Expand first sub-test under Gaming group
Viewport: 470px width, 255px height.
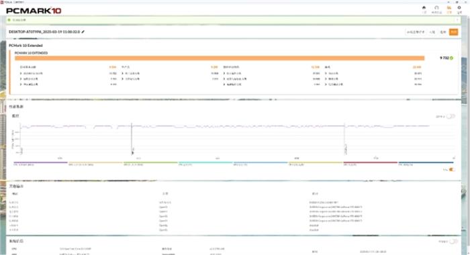326,73
